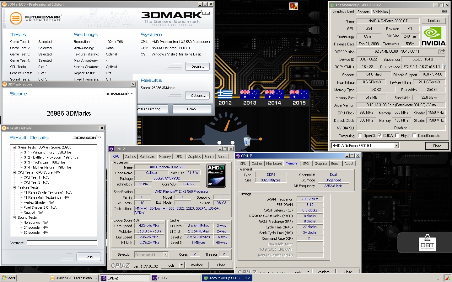The image size is (452, 282).
Task: Open the Mainboard tab in CPU-Z processor window
Action: [x=147, y=157]
